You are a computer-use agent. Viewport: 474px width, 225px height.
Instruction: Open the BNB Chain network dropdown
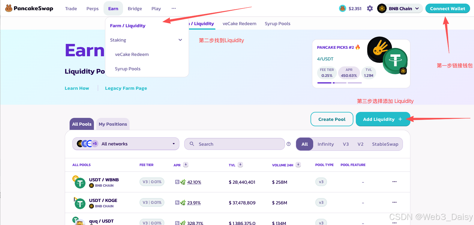pos(400,8)
